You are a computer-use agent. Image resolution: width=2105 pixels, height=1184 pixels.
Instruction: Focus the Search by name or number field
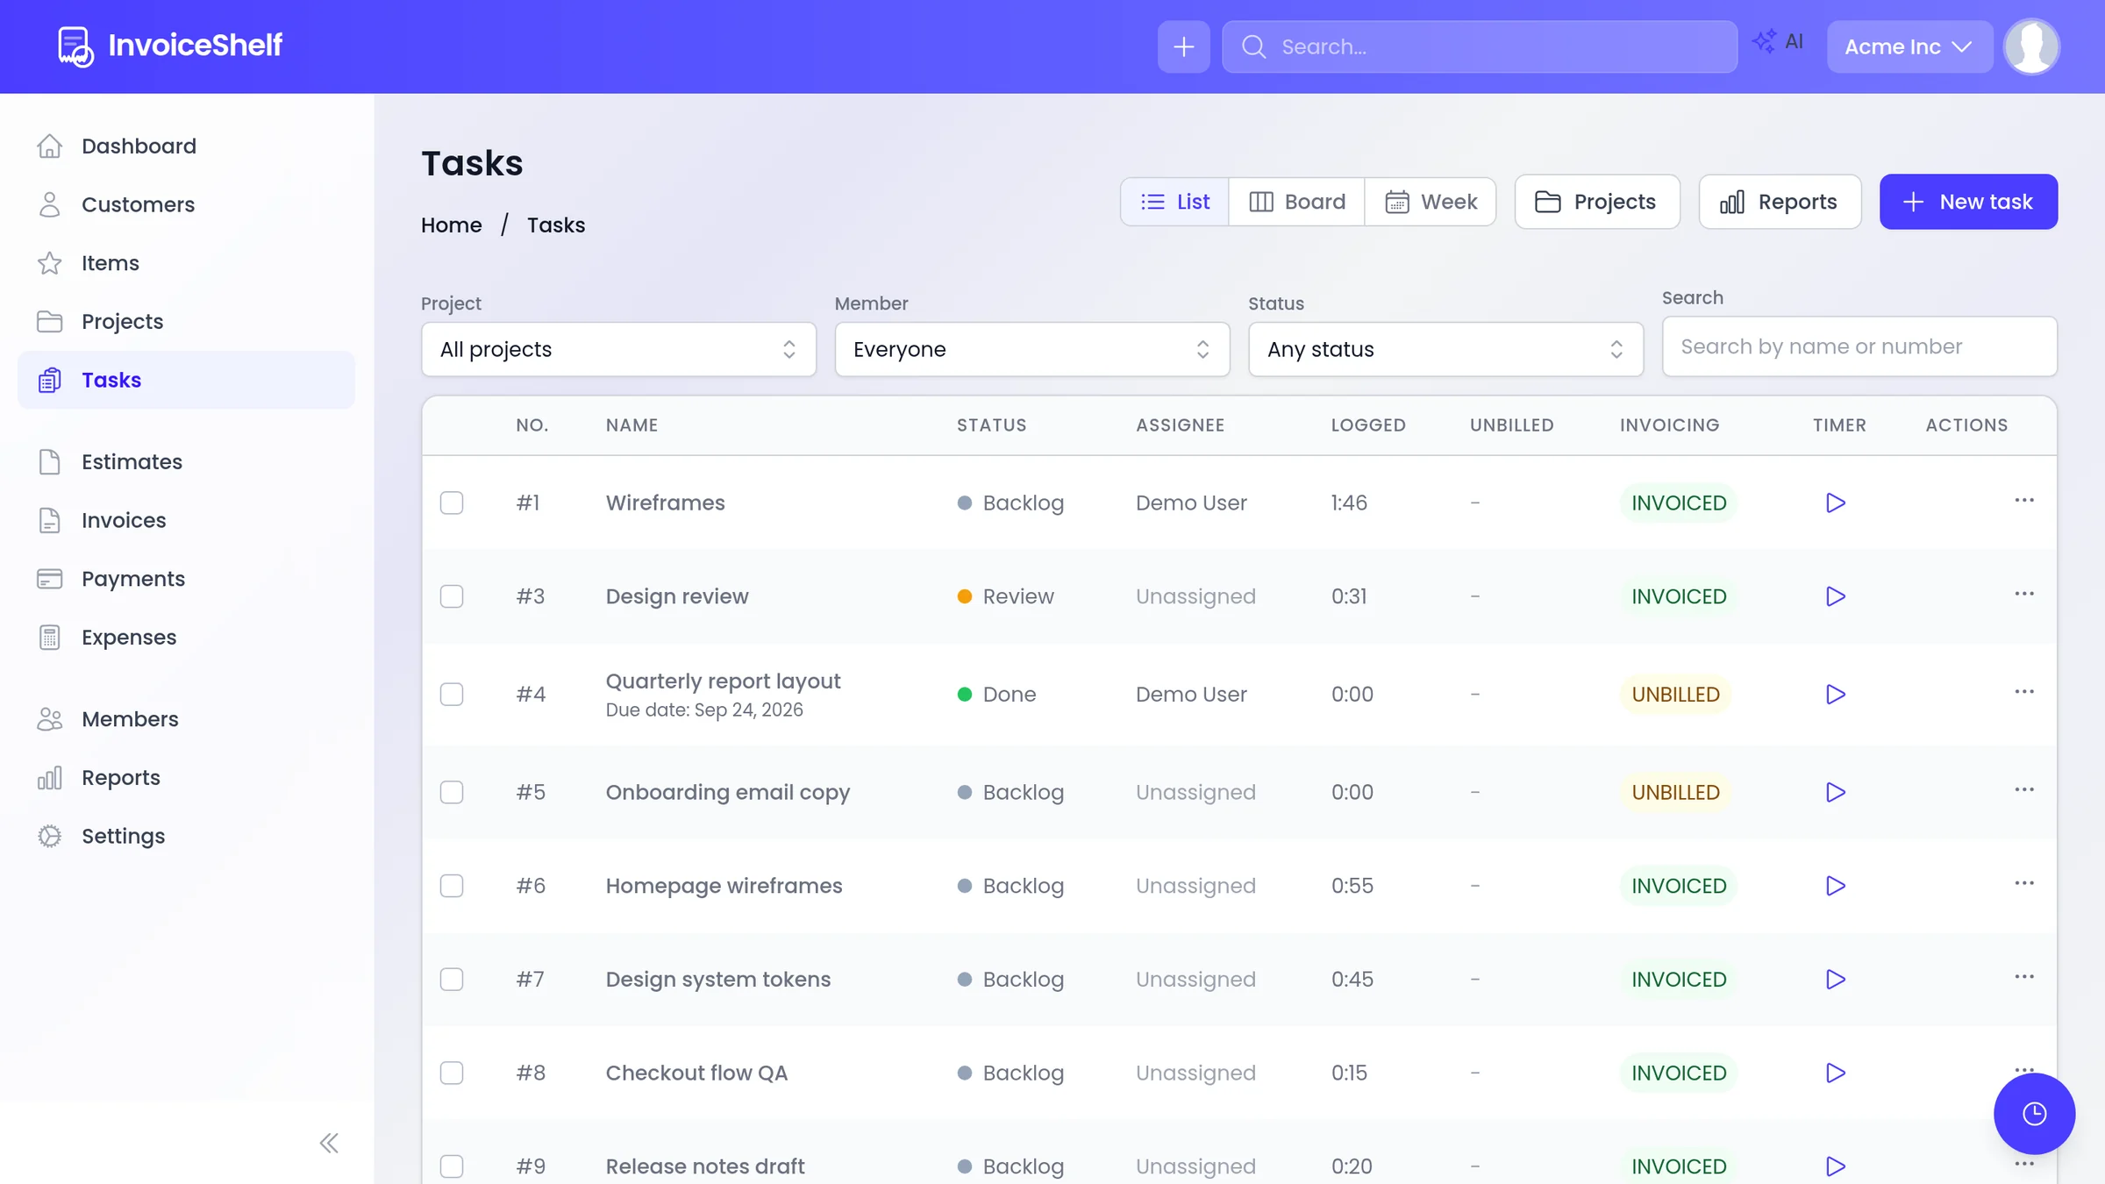[1859, 346]
